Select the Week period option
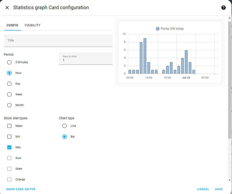The height and width of the screenshot is (194, 232). 9,94
